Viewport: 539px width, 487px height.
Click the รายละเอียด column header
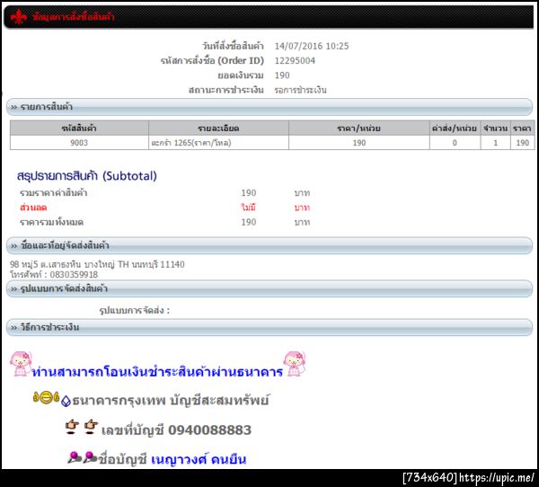(218, 128)
